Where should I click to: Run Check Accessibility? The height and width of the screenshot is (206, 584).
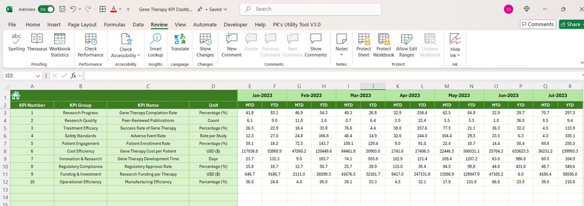coord(126,45)
